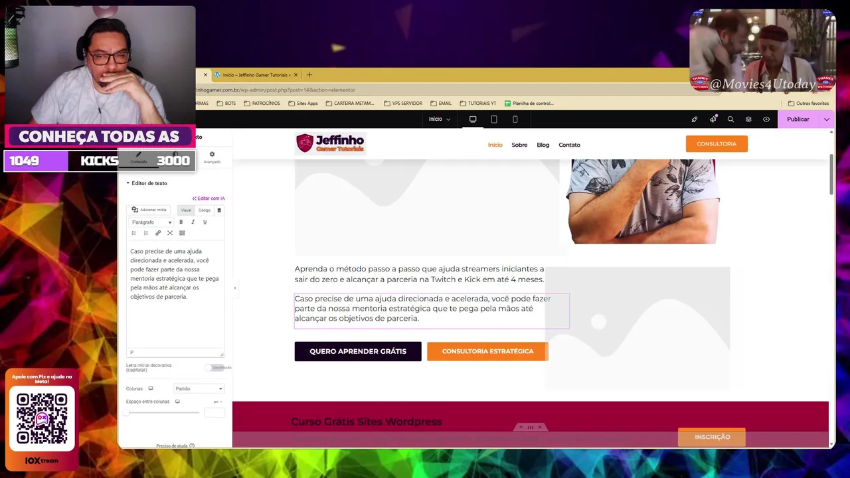Insert a bulleted list

133,233
